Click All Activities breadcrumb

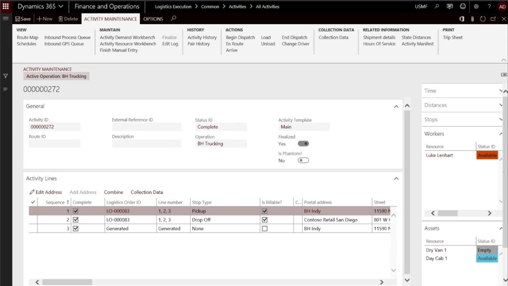(x=267, y=6)
